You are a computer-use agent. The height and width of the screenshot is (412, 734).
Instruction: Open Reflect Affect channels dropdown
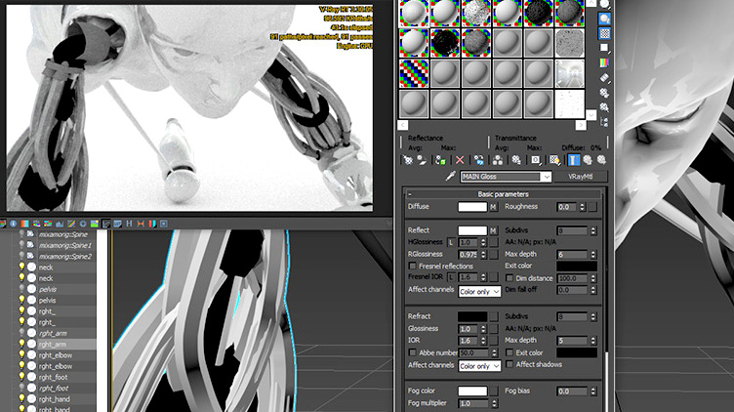[x=479, y=291]
